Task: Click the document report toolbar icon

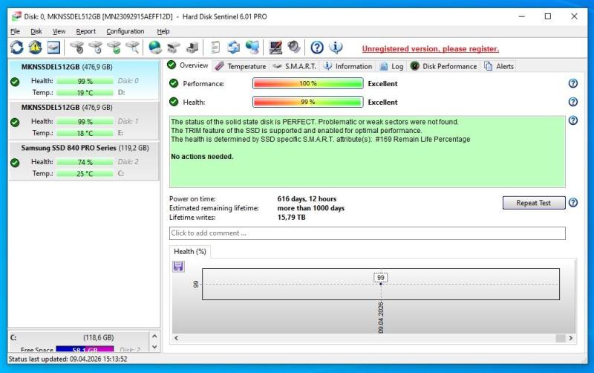Action: click(215, 48)
